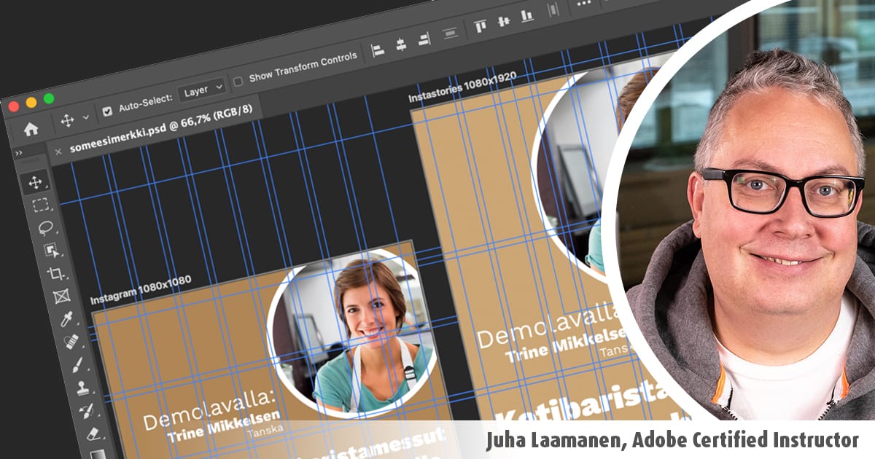Switch to the someesimerkki.psd document tab
This screenshot has width=875, height=459.
[161, 128]
